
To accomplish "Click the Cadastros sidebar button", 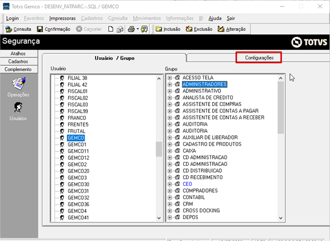I will [x=18, y=62].
